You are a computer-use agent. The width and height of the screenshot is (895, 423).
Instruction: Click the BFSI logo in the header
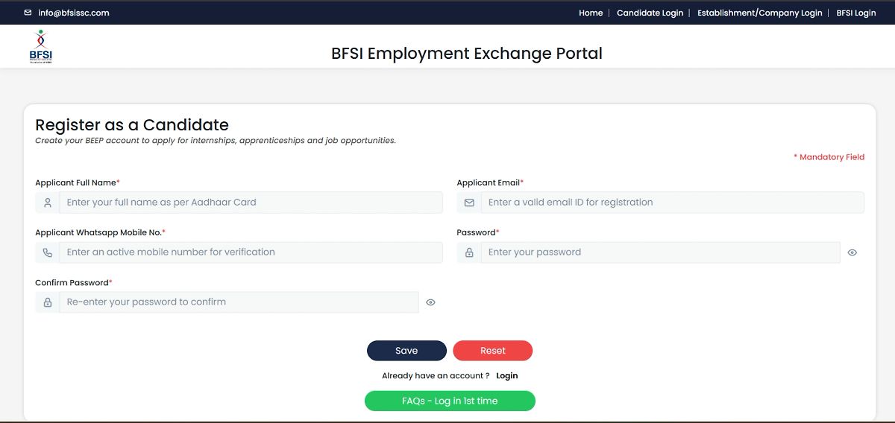pos(41,47)
